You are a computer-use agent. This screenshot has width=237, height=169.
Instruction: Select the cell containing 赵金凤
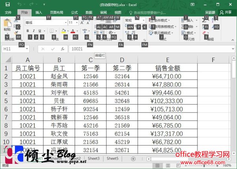[59, 76]
